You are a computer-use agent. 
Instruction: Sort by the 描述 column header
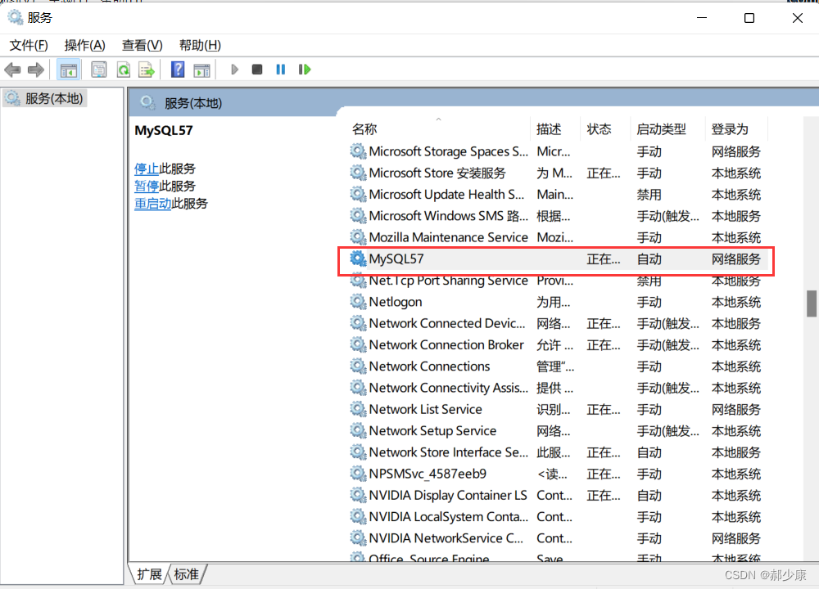pos(549,129)
